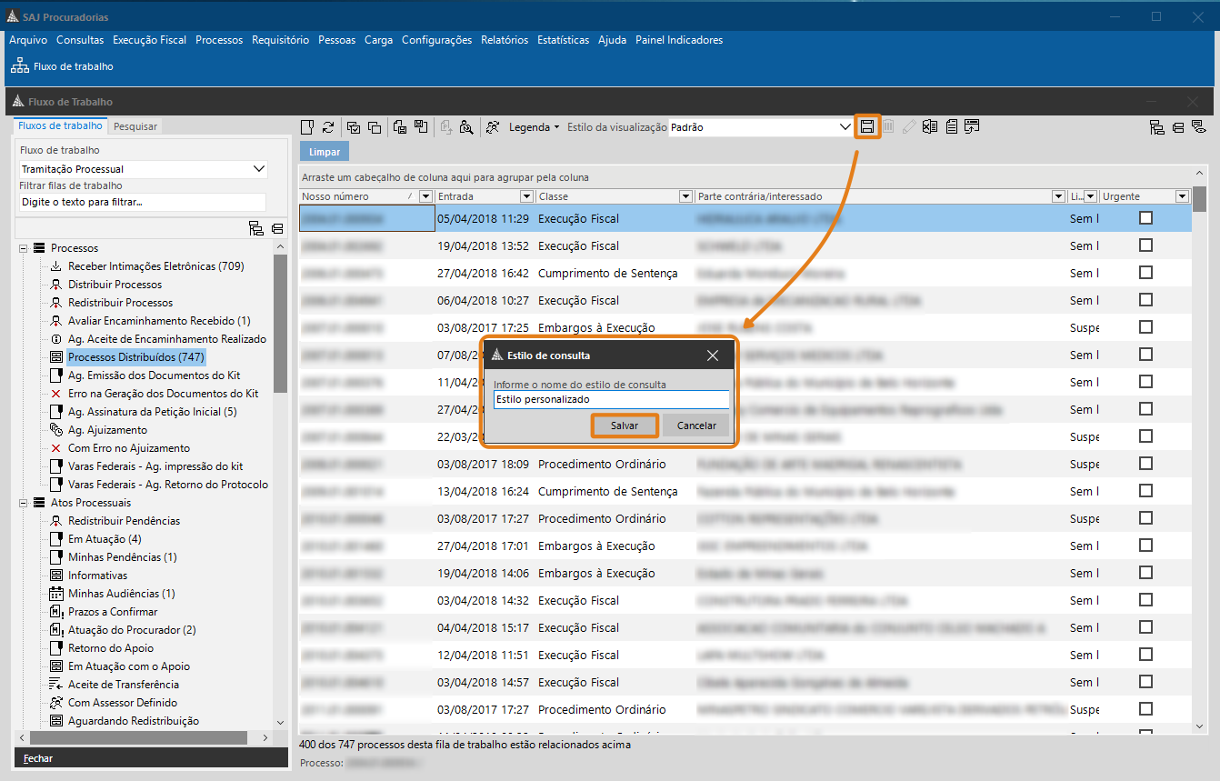1220x781 pixels.
Task: Click the magnifier search toolbar icon
Action: (x=465, y=127)
